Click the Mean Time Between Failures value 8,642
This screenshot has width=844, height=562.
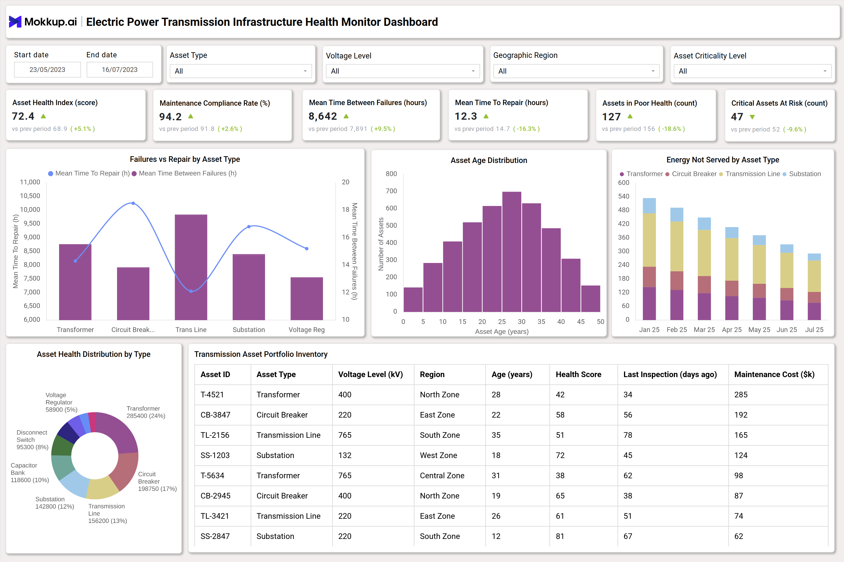point(323,116)
